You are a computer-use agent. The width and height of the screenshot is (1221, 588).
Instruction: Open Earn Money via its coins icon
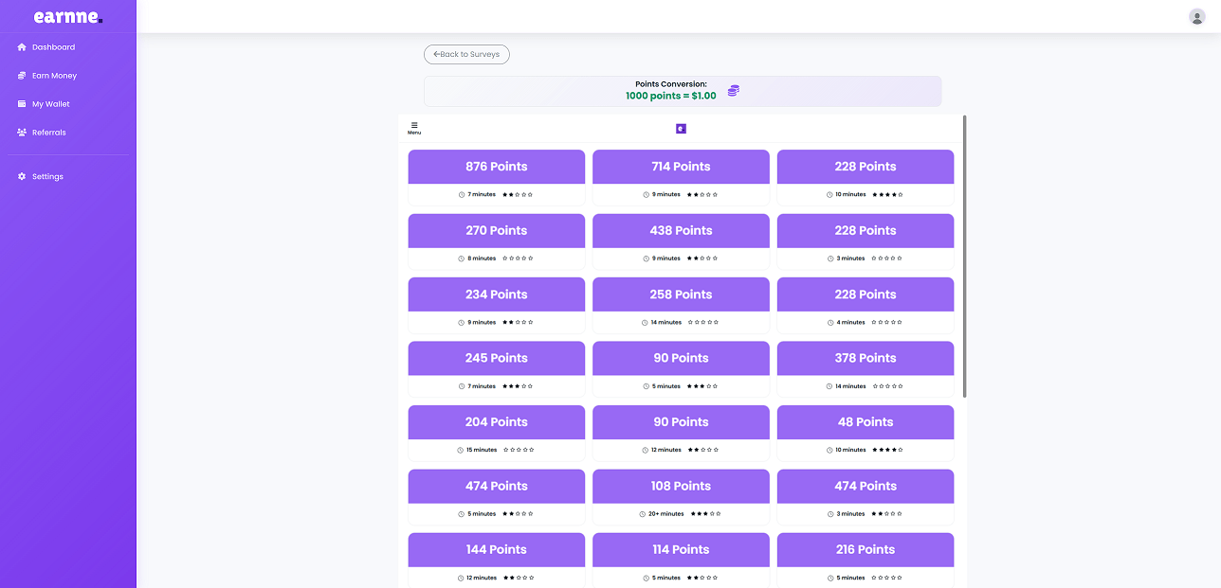(x=21, y=75)
